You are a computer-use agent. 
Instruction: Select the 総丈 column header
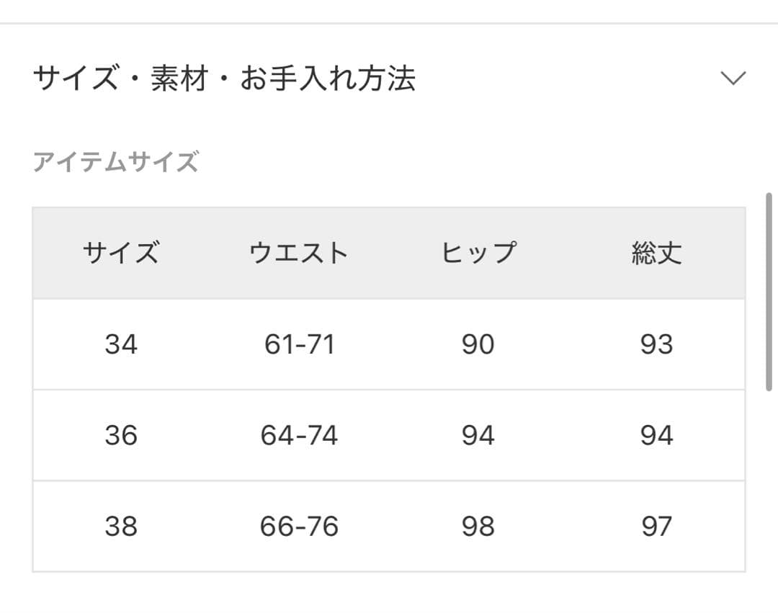656,252
